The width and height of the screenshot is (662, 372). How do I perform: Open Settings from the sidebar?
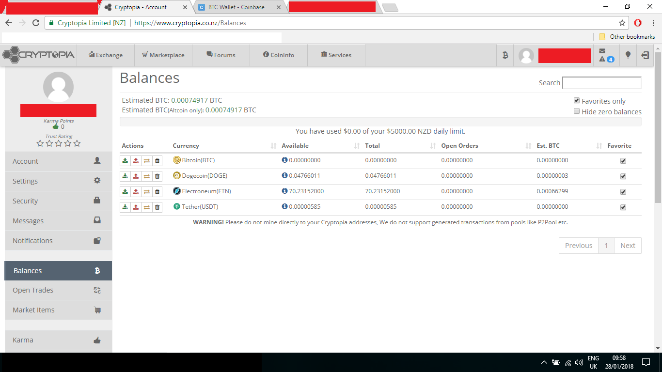(x=58, y=181)
